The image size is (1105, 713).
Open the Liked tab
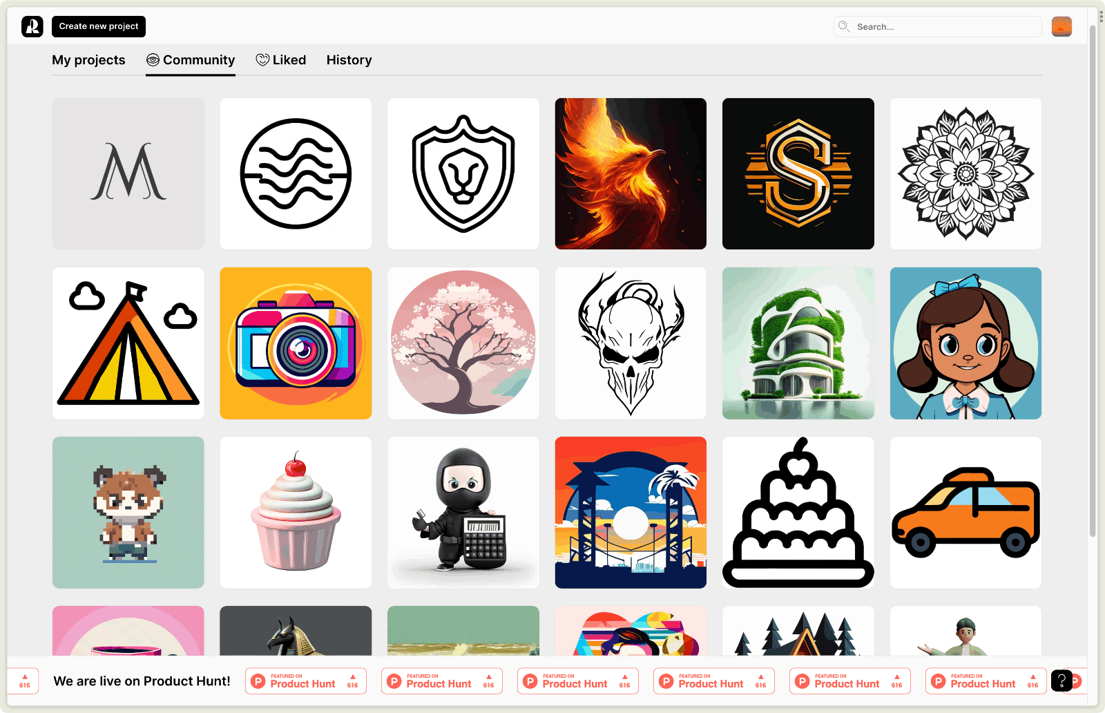[281, 60]
